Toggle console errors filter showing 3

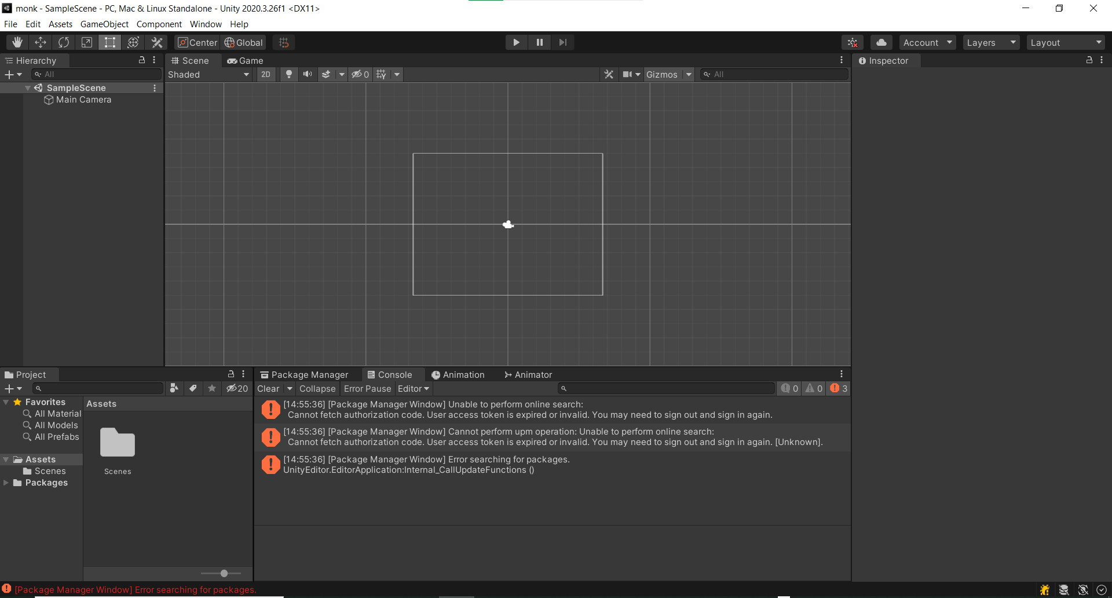[x=838, y=389]
